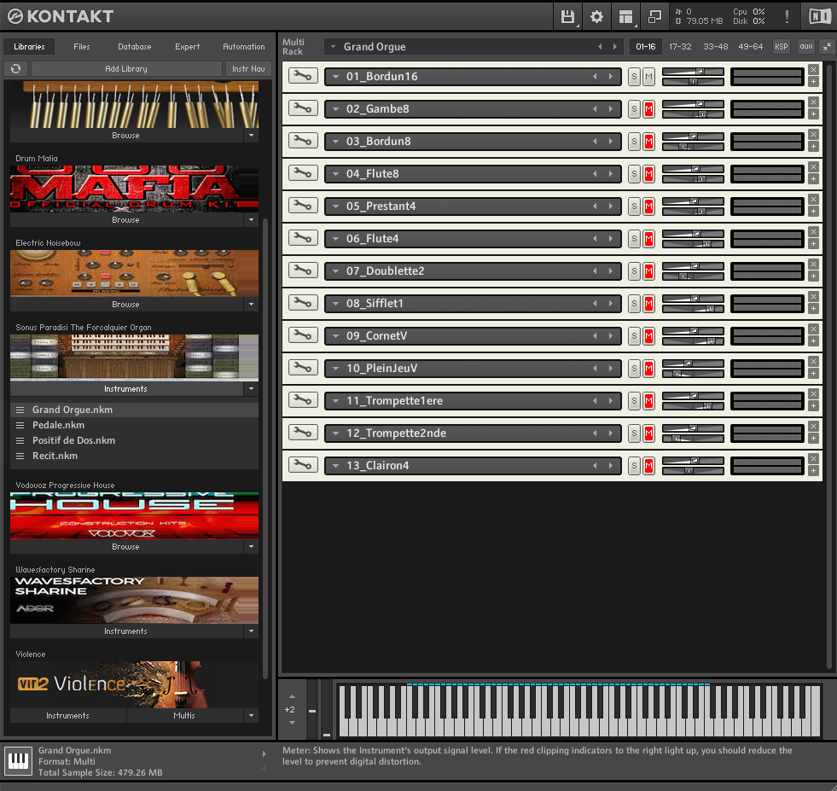Shift keyboard octave up
The width and height of the screenshot is (837, 791).
(x=292, y=696)
